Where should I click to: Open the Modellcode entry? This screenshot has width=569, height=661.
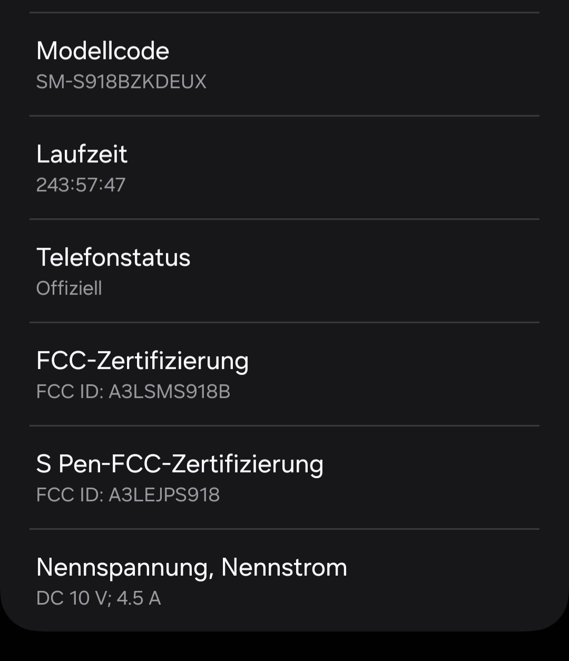[284, 64]
